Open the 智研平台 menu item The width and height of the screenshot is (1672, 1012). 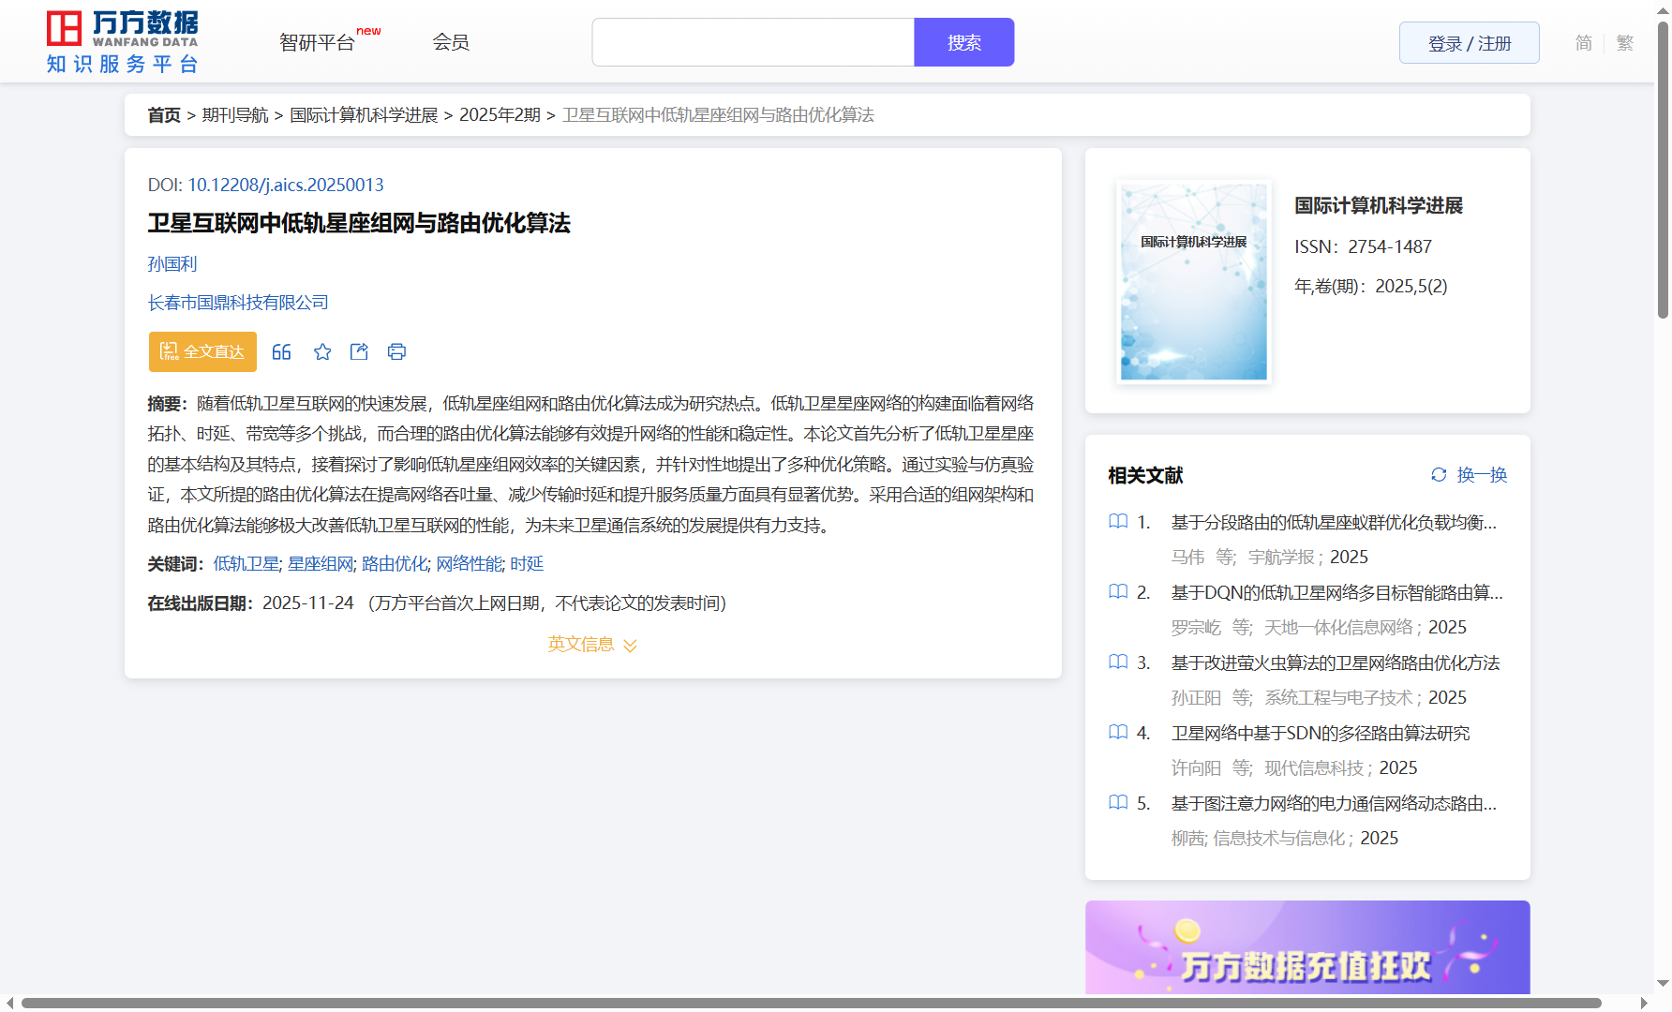[x=318, y=43]
